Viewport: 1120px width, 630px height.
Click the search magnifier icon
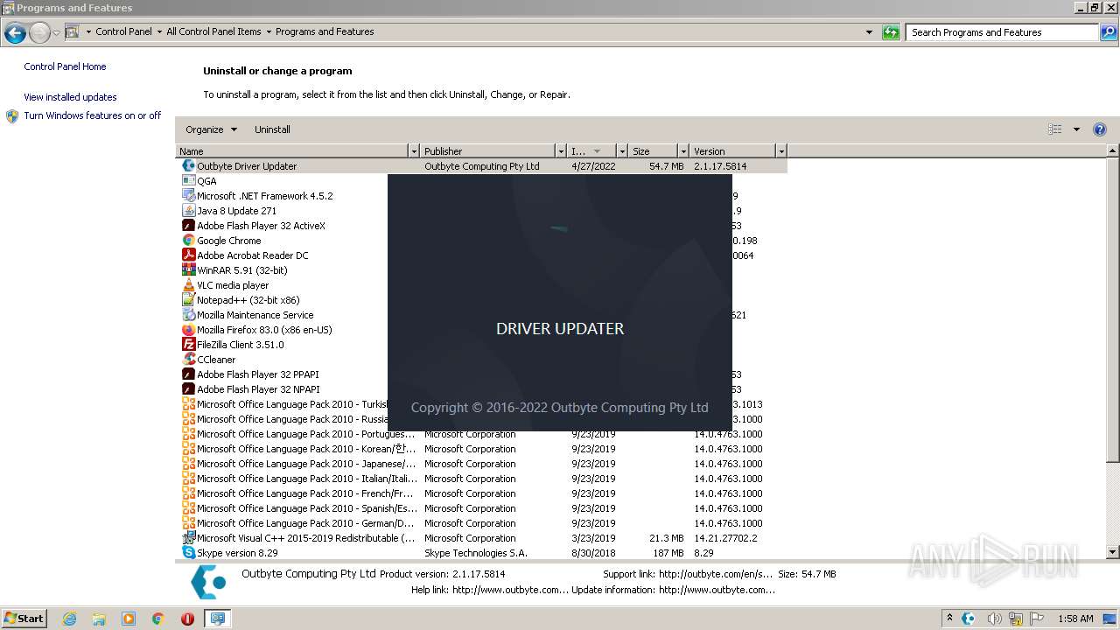coord(1108,32)
